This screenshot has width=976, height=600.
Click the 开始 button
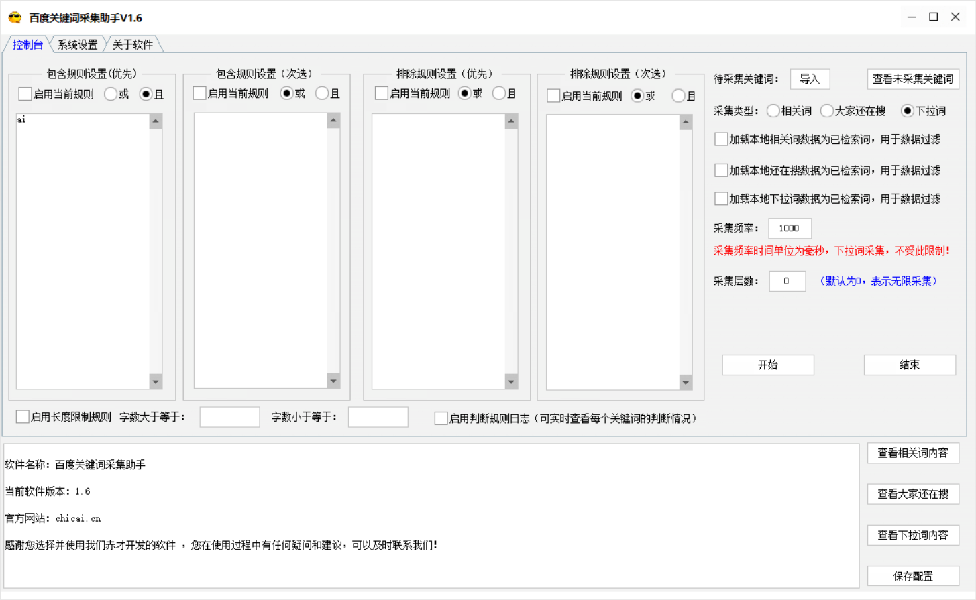tap(768, 365)
